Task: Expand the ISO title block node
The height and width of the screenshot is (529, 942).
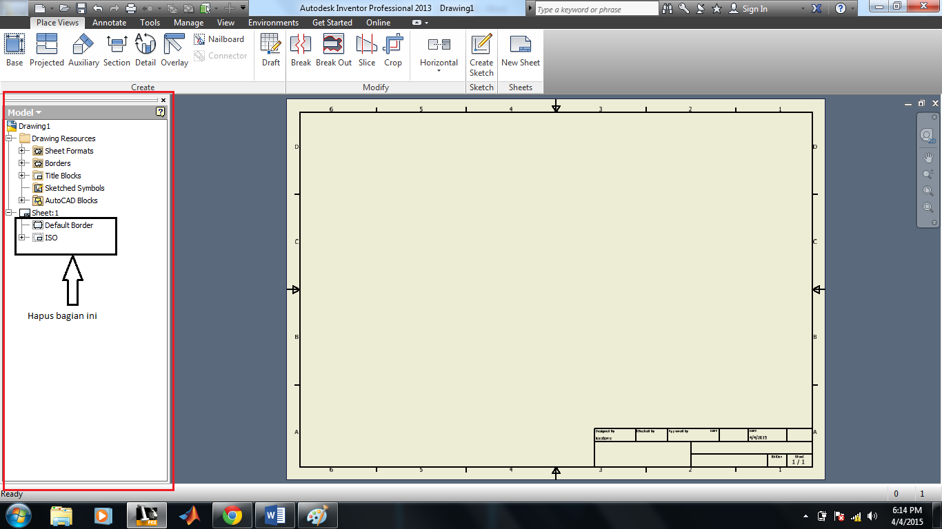Action: pos(22,238)
